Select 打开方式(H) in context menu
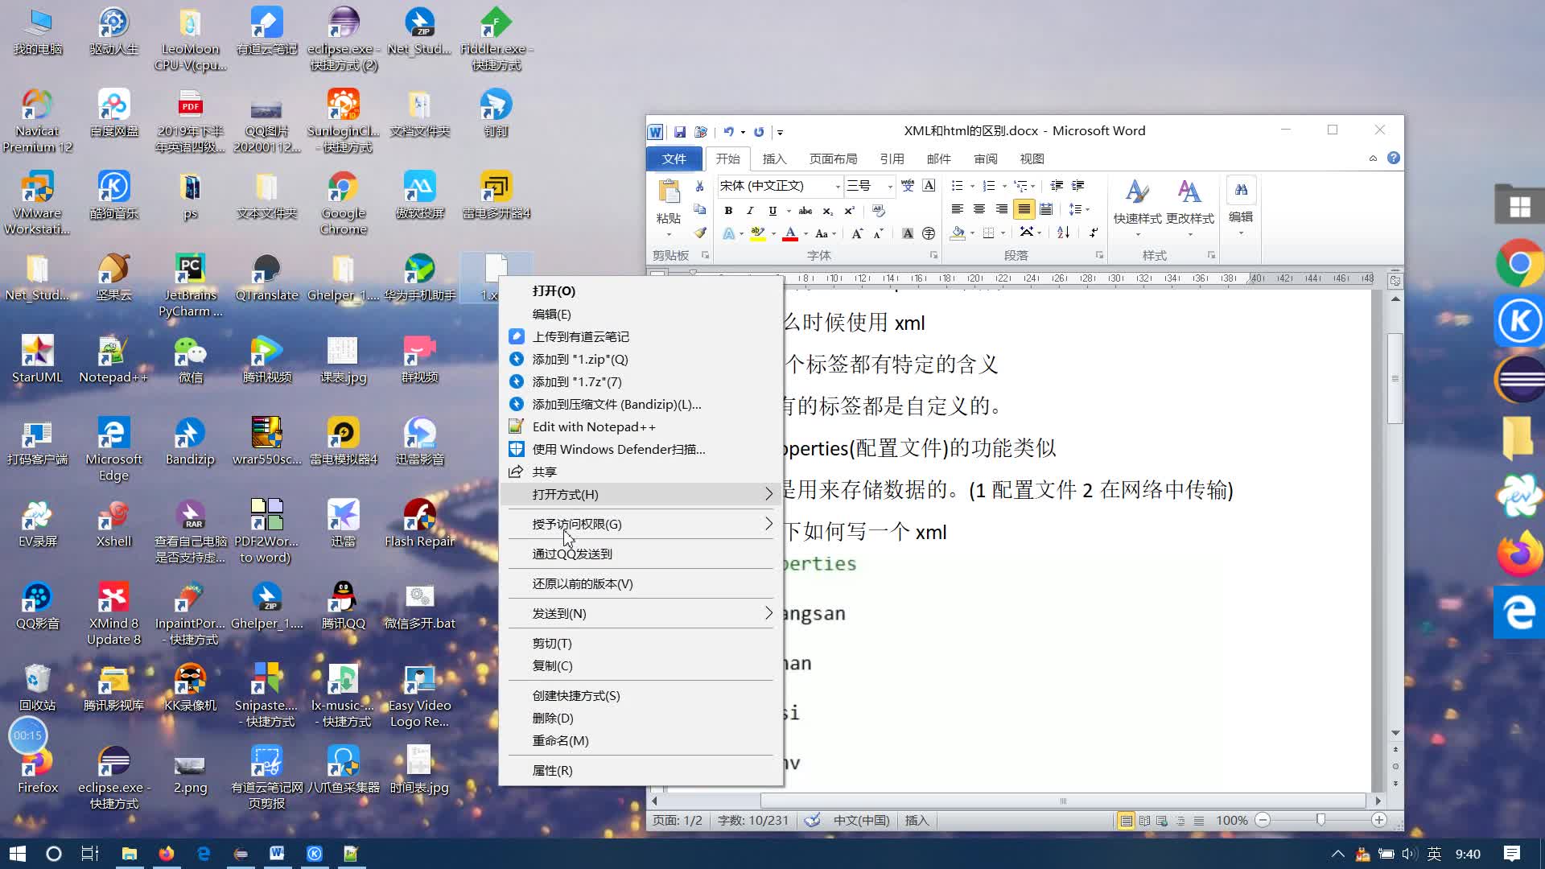The image size is (1545, 869). pyautogui.click(x=641, y=494)
